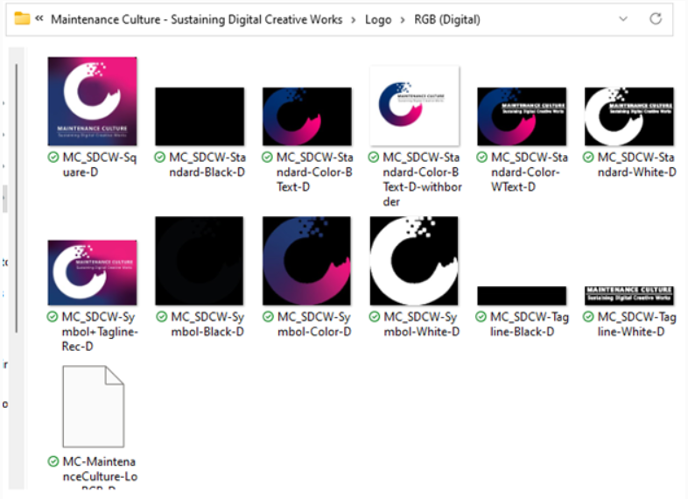Click the MC_SDCW-Symbol-White-D file name
Screen dimensions: 688x499
pos(421,324)
